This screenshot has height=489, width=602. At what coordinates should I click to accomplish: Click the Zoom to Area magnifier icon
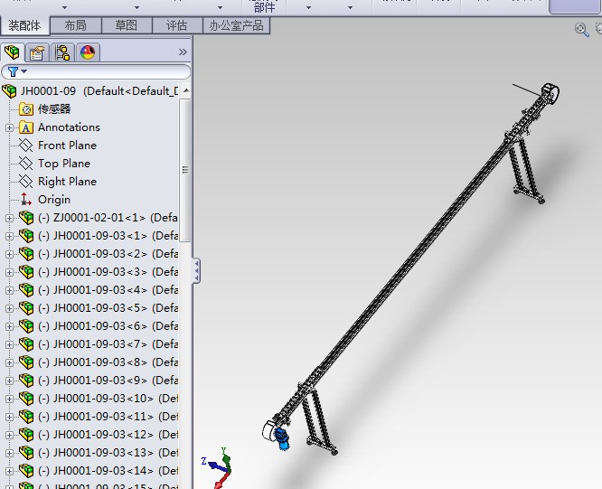point(581,29)
